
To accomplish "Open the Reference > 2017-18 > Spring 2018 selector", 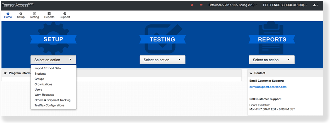I will click(233, 5).
